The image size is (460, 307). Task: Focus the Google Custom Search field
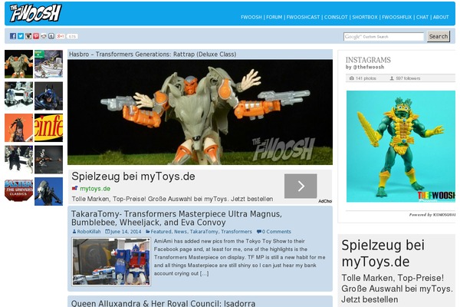coord(384,37)
